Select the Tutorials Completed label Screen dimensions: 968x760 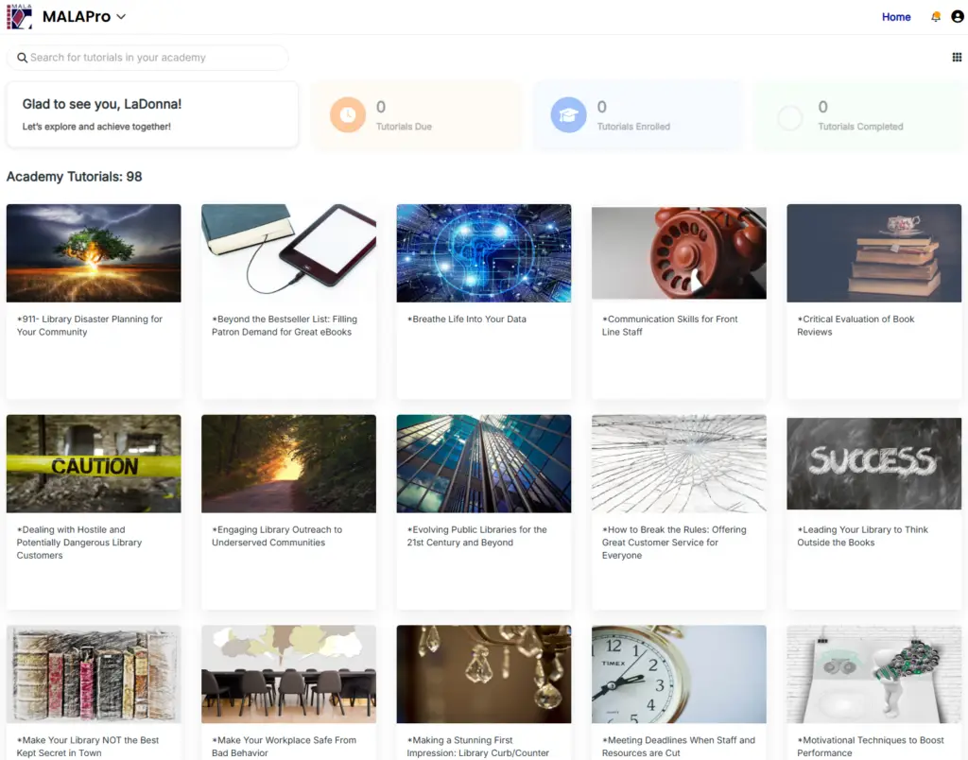pyautogui.click(x=860, y=127)
